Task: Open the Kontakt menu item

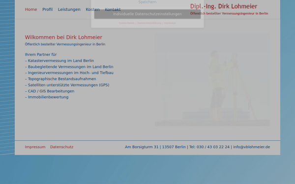Action: pos(113,9)
